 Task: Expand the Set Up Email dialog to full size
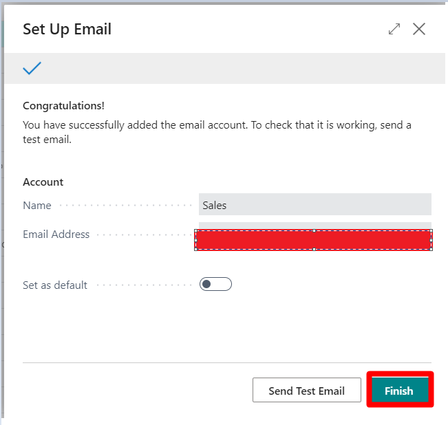coord(394,29)
